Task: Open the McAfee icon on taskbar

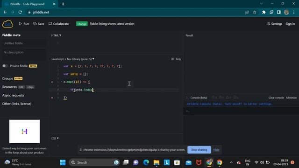Action: click(x=199, y=162)
